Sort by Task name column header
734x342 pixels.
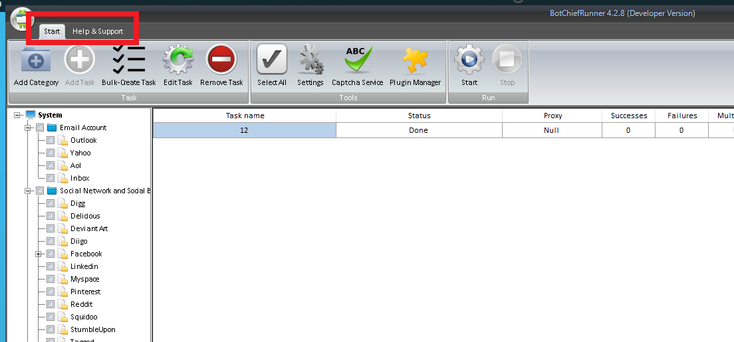[245, 116]
